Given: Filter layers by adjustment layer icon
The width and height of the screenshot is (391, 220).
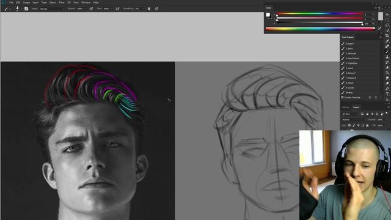Looking at the screenshot, I should tap(367, 114).
